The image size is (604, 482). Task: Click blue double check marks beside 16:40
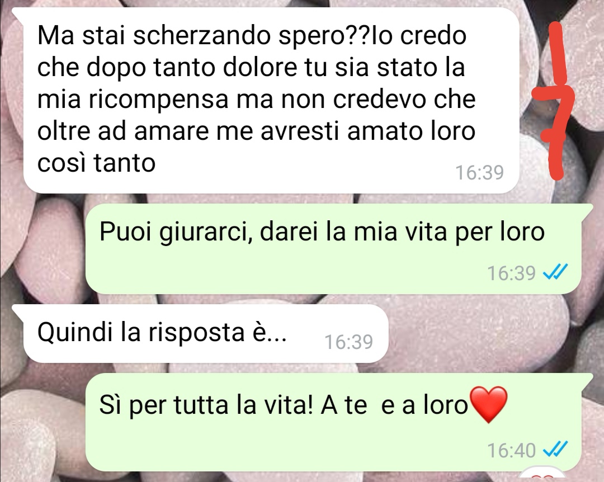[555, 449]
